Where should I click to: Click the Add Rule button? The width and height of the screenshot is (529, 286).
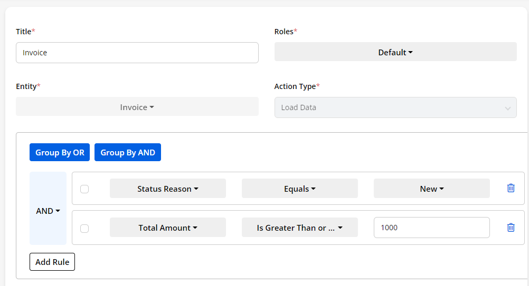point(52,262)
